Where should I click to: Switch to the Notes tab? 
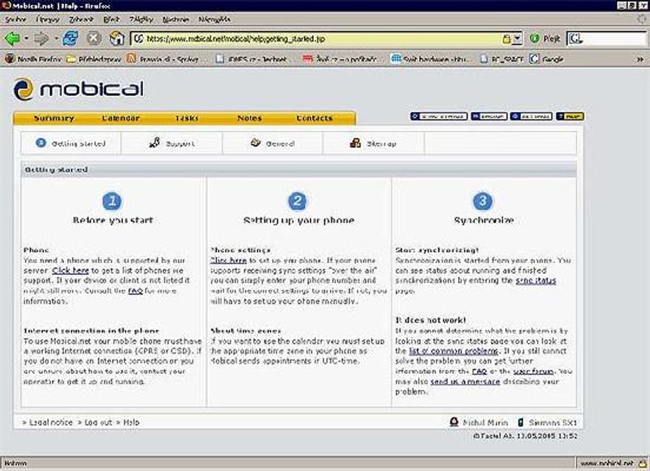pyautogui.click(x=250, y=118)
